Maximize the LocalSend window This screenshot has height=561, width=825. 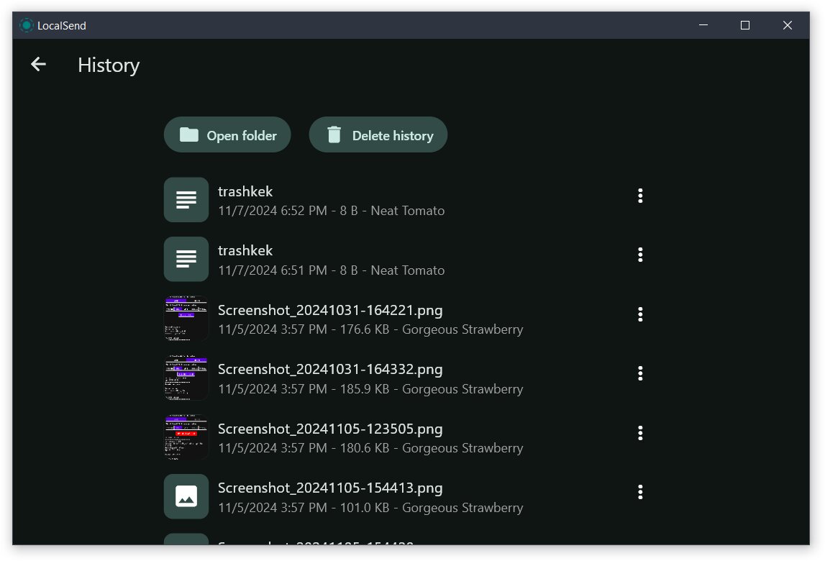point(745,25)
